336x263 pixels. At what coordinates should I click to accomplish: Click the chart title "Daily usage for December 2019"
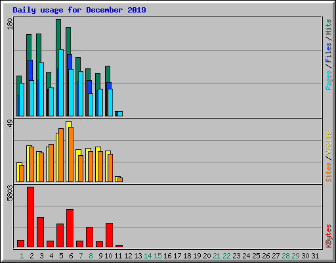[79, 10]
